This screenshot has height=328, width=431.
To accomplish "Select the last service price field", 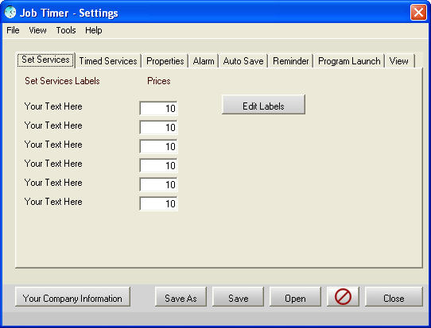I will [x=158, y=203].
